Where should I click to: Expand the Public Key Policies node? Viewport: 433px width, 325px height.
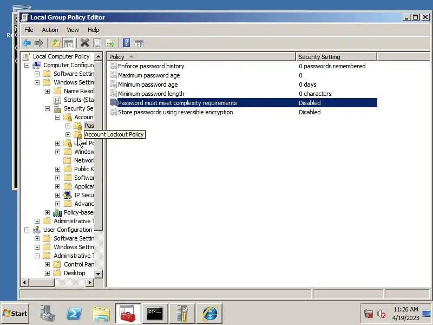(x=57, y=169)
